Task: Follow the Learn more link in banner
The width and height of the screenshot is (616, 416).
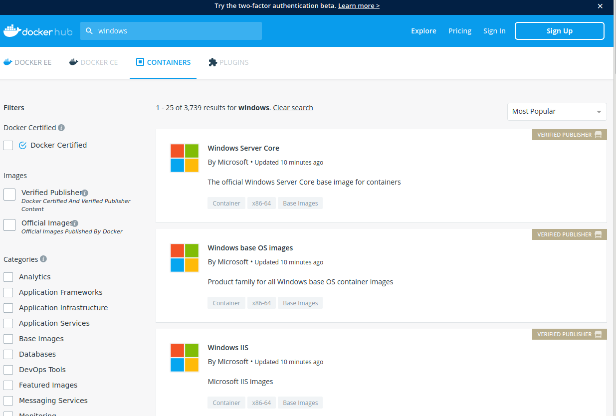Action: (359, 6)
